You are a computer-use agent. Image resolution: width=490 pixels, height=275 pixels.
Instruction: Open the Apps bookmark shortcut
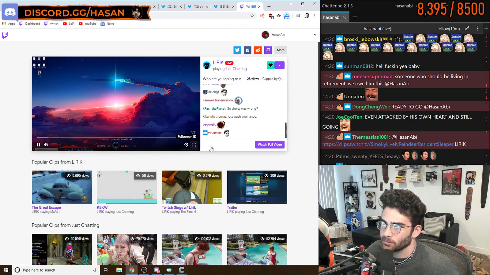[x=9, y=24]
